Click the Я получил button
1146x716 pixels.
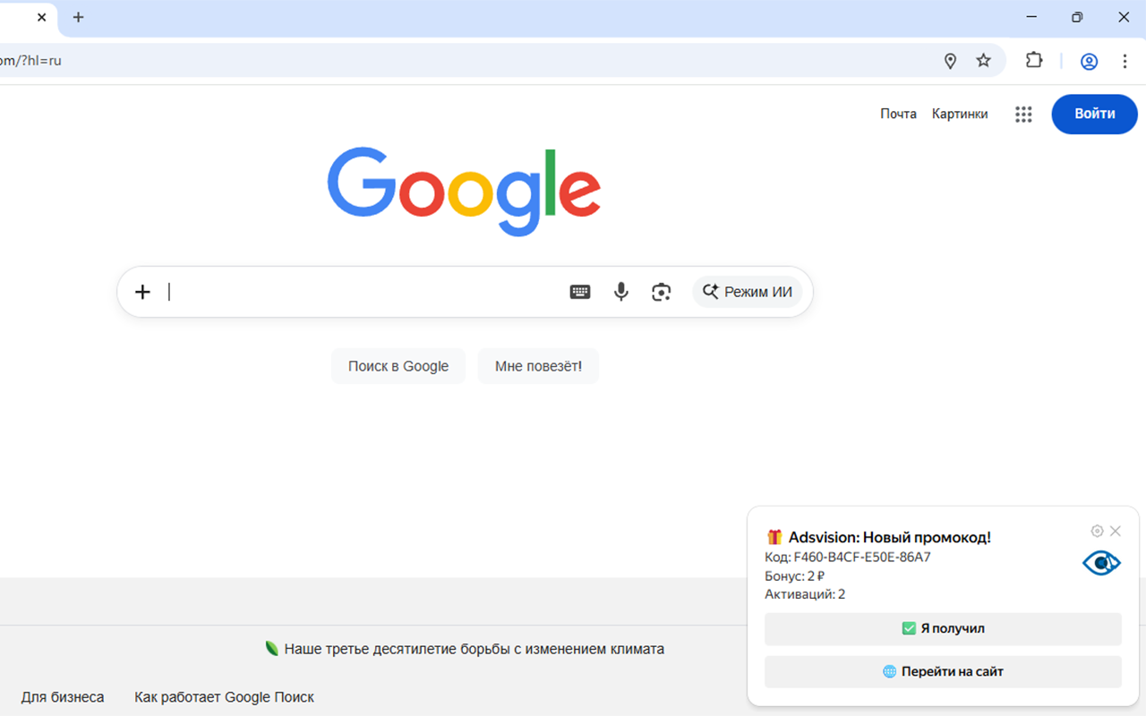(x=943, y=629)
